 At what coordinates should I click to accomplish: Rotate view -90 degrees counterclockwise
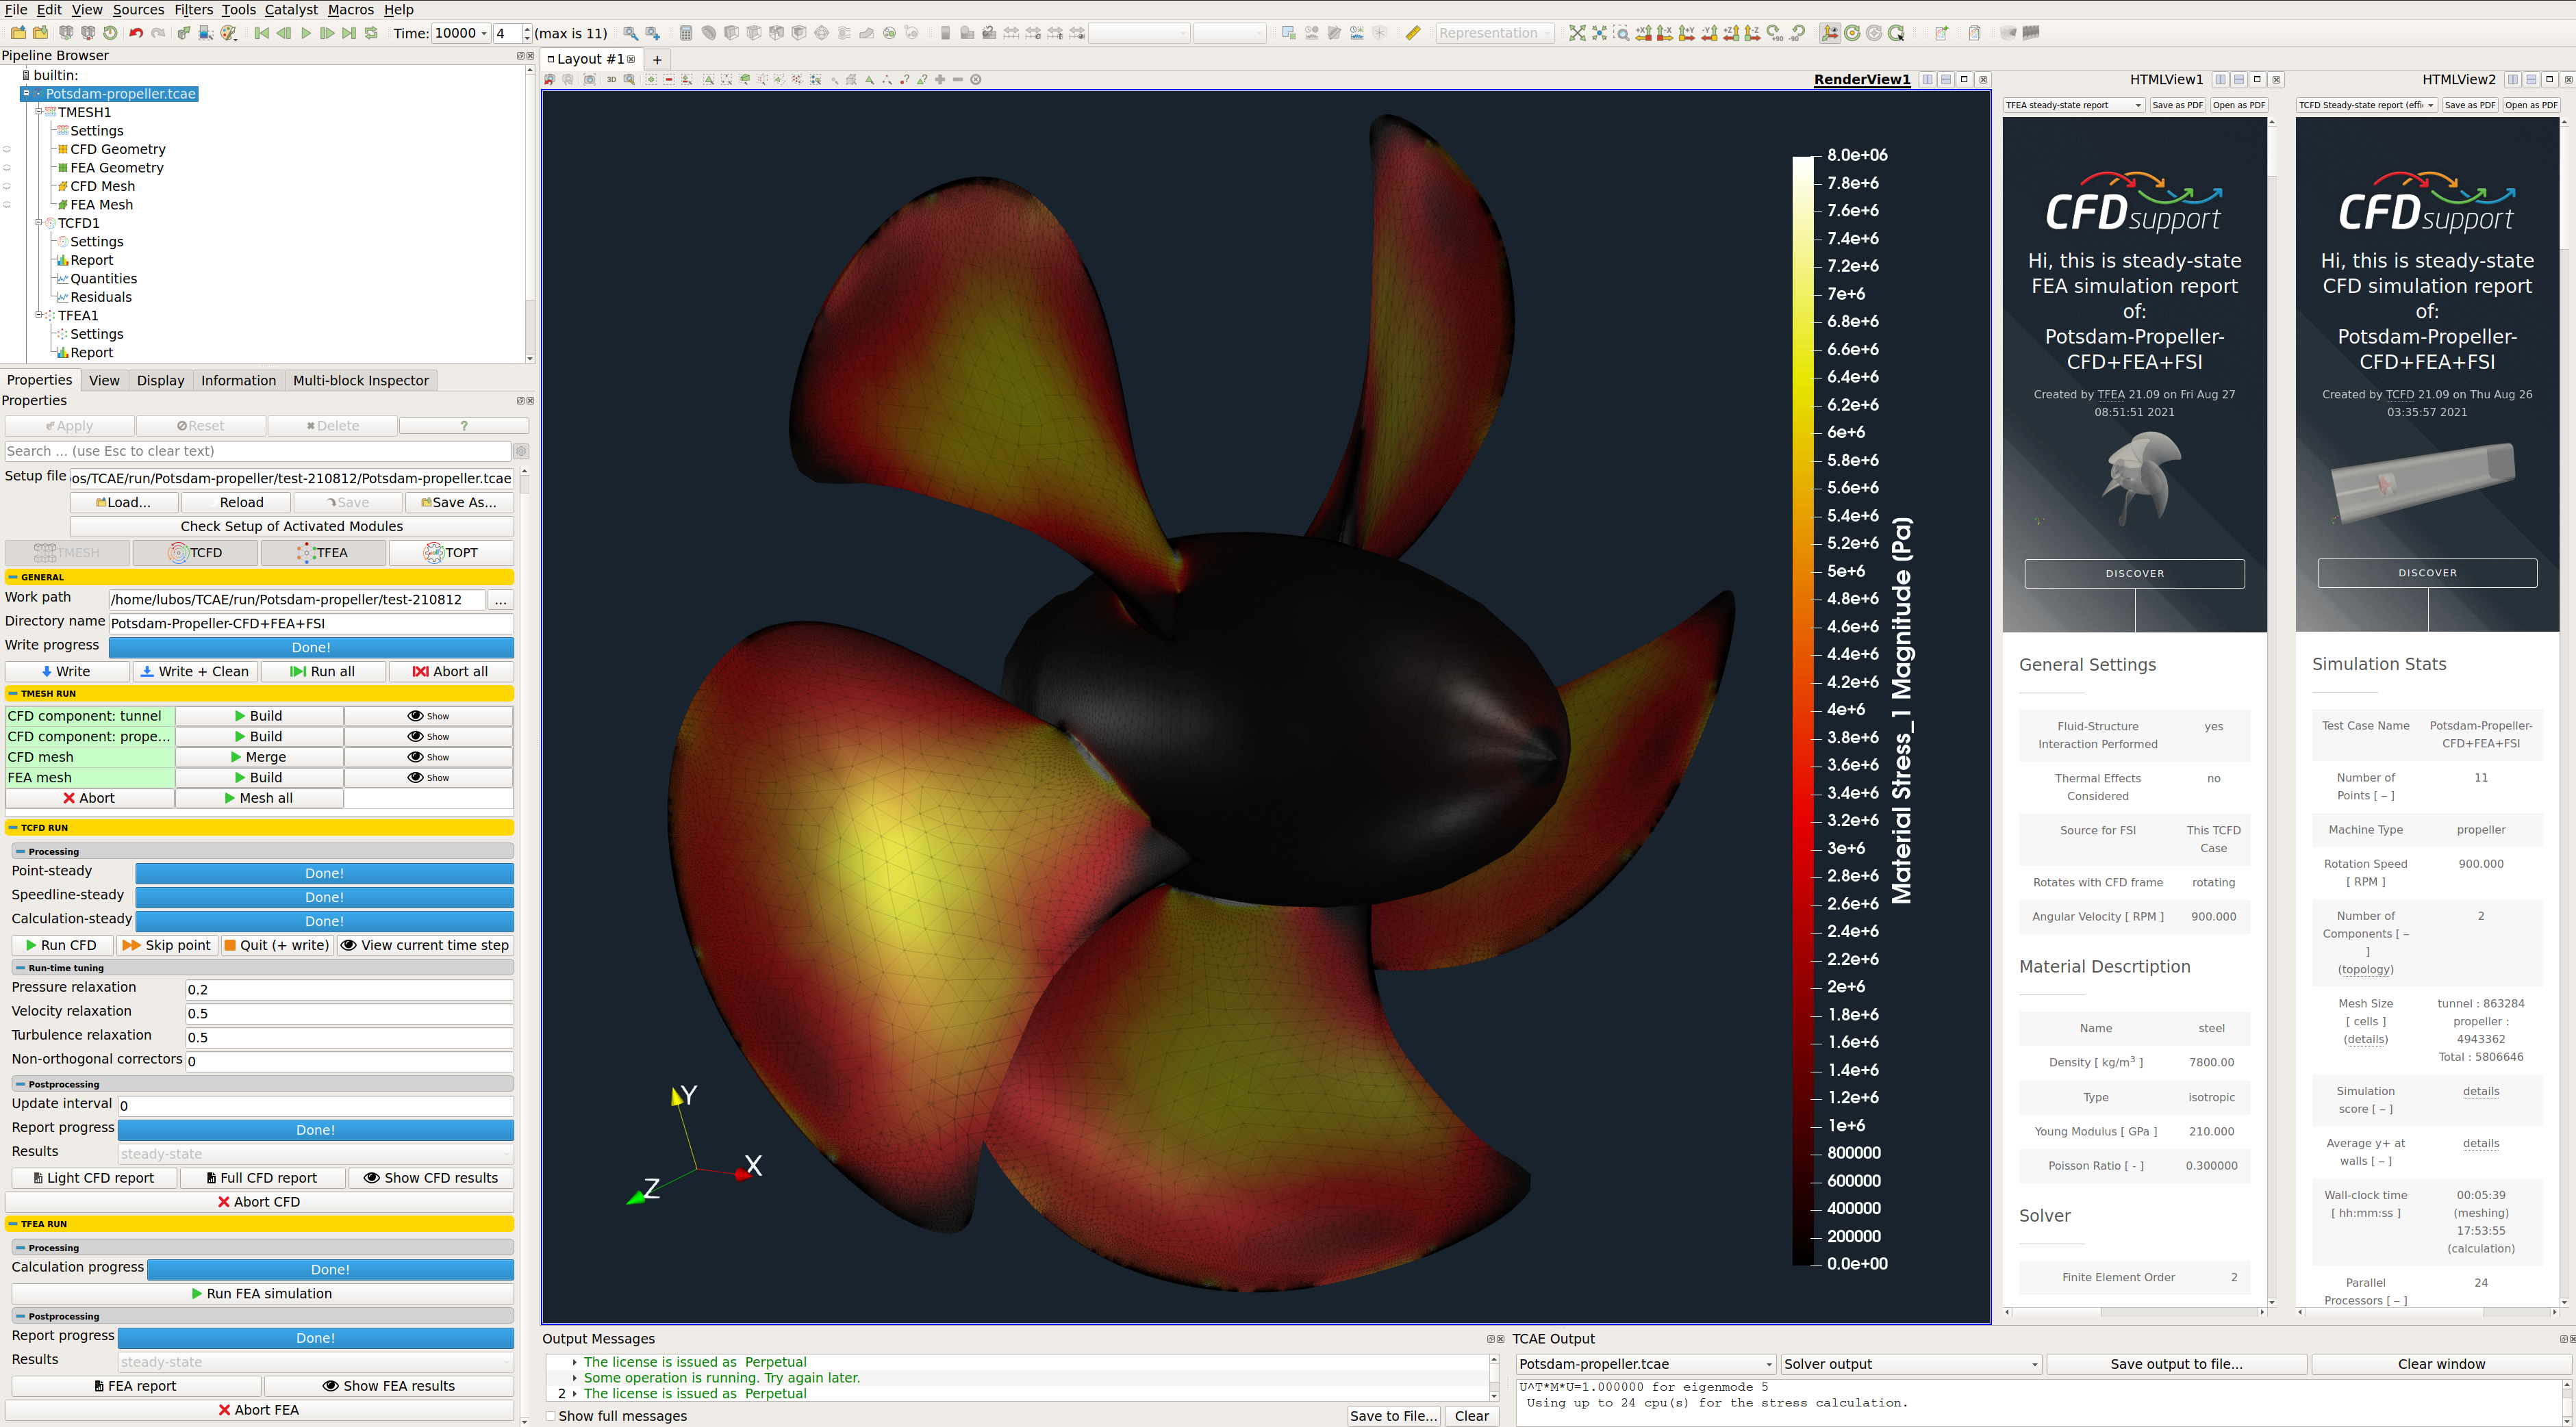(1797, 33)
